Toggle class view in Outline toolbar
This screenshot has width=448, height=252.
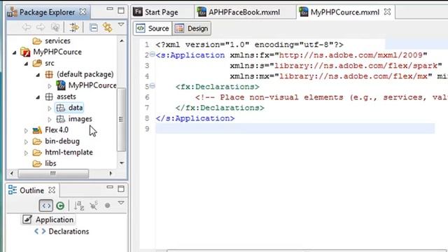(60, 206)
